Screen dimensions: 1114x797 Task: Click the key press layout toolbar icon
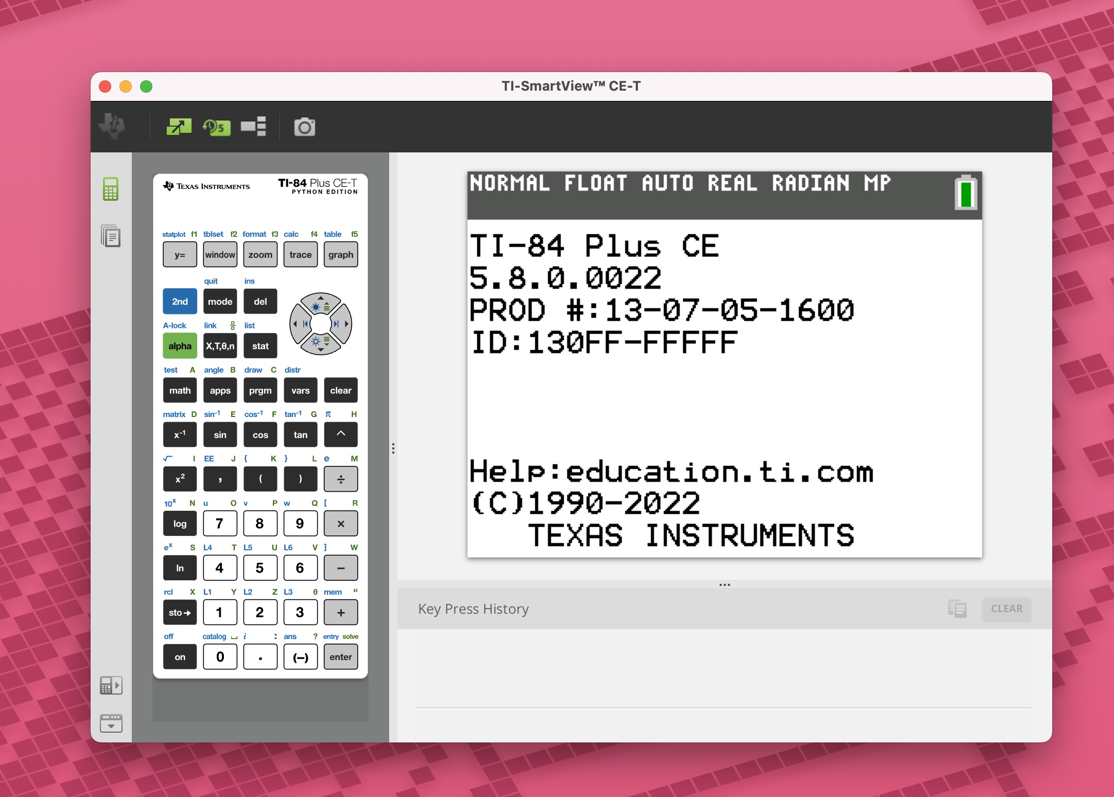(x=253, y=127)
